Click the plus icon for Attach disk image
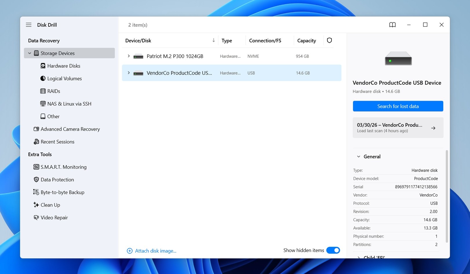Image resolution: width=470 pixels, height=274 pixels. click(130, 251)
